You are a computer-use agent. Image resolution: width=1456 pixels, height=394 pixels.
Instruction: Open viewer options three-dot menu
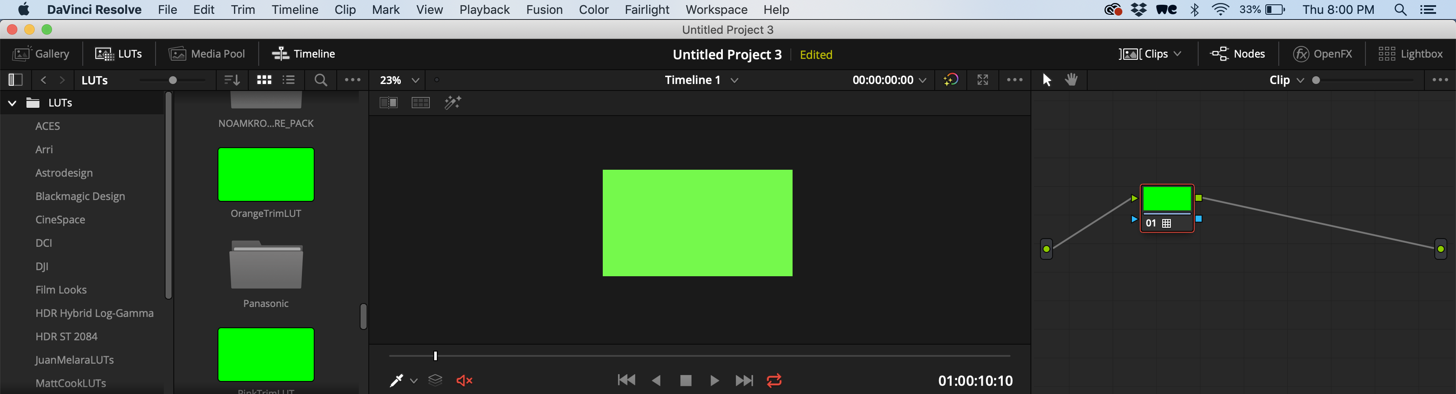click(1014, 80)
